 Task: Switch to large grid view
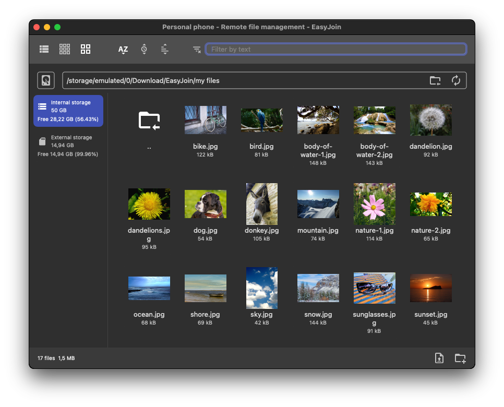[86, 49]
